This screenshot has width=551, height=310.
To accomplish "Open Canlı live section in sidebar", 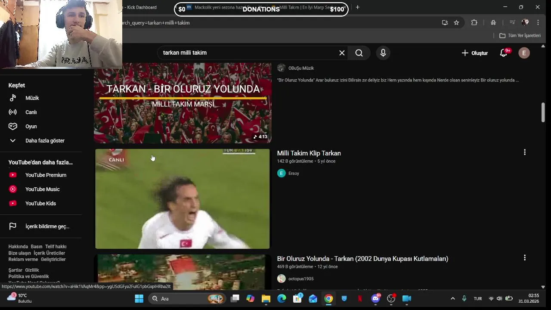I will pyautogui.click(x=31, y=112).
